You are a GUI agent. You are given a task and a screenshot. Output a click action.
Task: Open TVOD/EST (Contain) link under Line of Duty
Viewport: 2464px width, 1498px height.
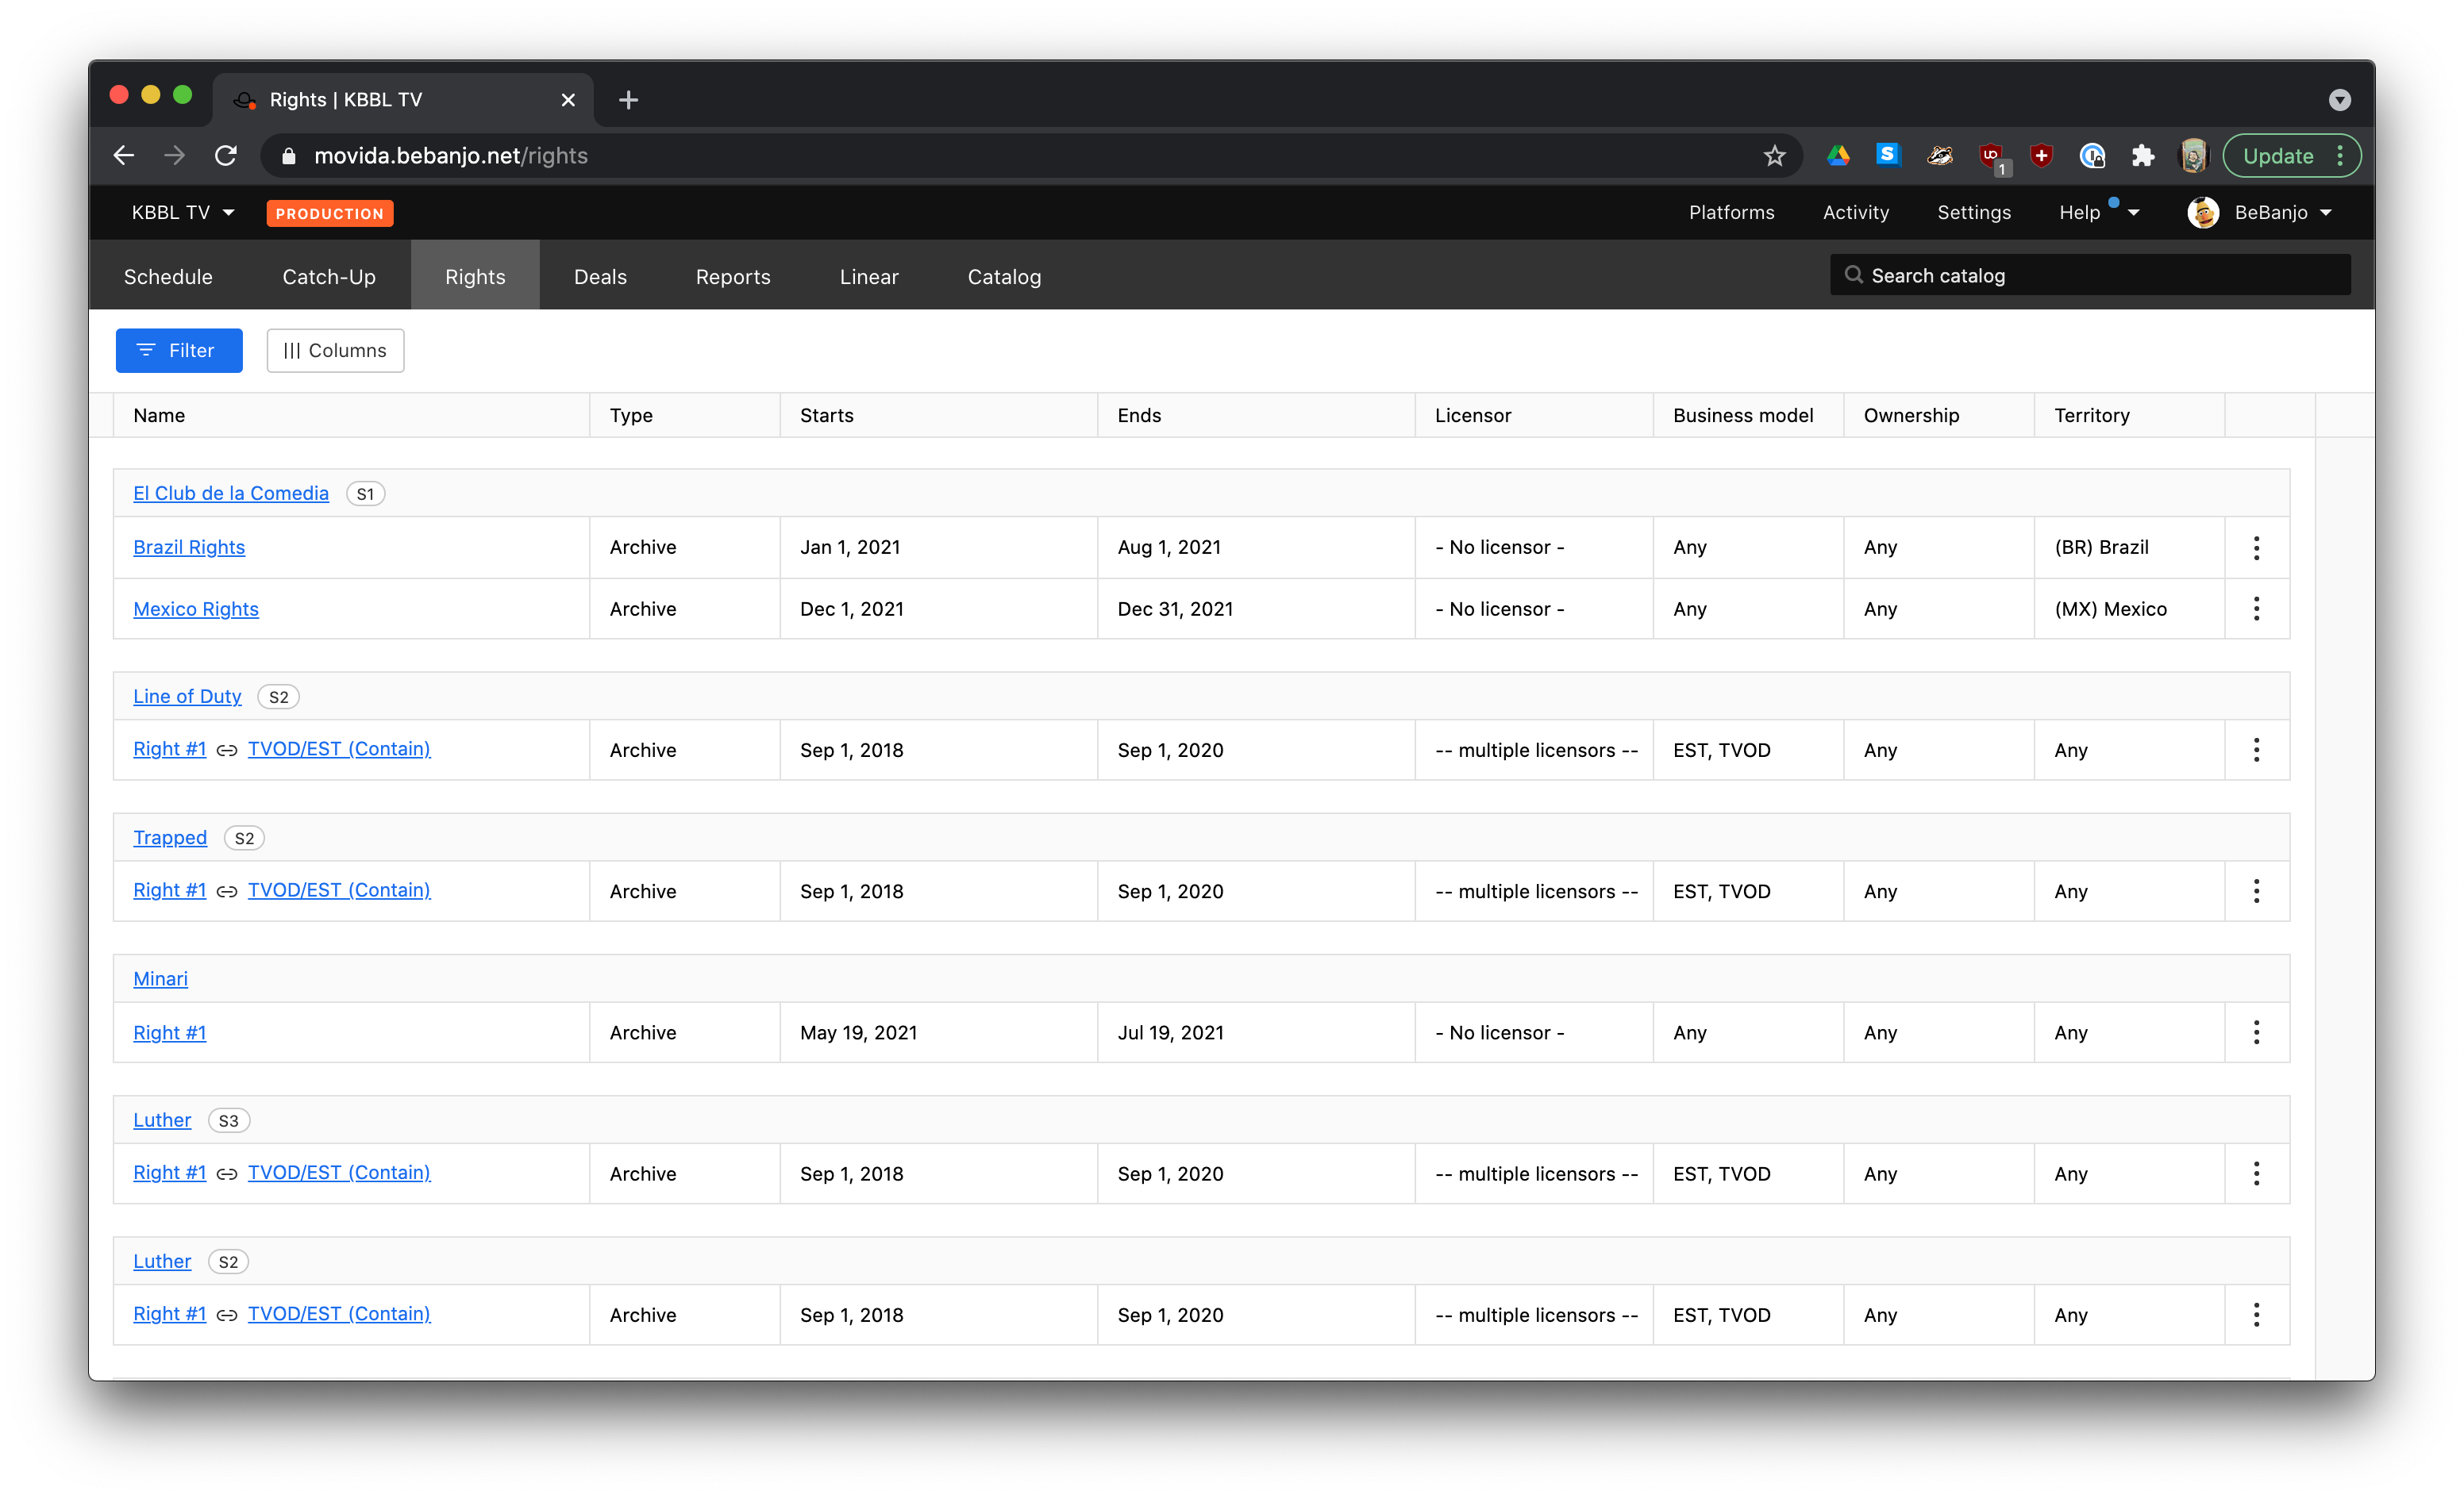(x=339, y=750)
